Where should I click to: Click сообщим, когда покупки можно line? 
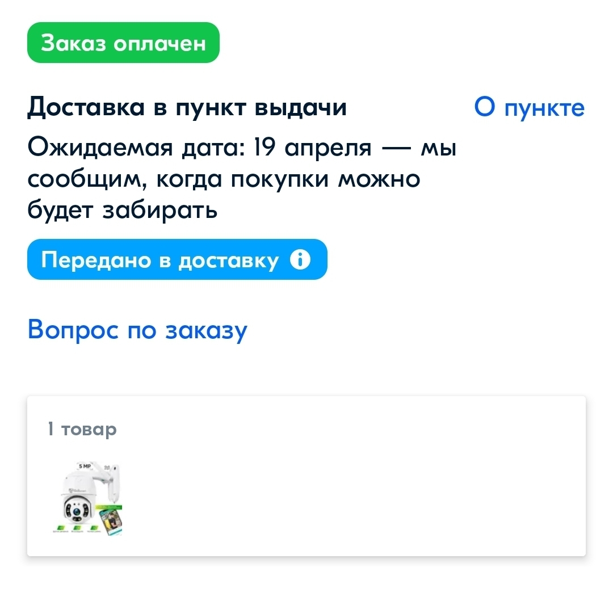click(224, 179)
